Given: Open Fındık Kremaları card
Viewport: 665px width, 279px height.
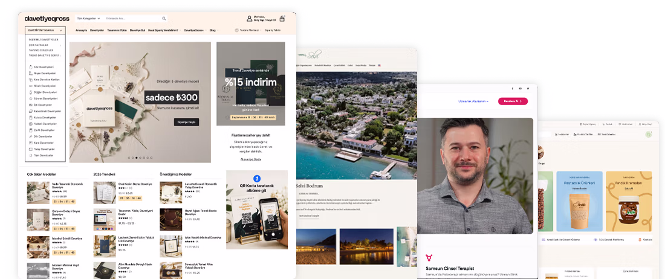Looking at the screenshot, I should tap(629, 201).
